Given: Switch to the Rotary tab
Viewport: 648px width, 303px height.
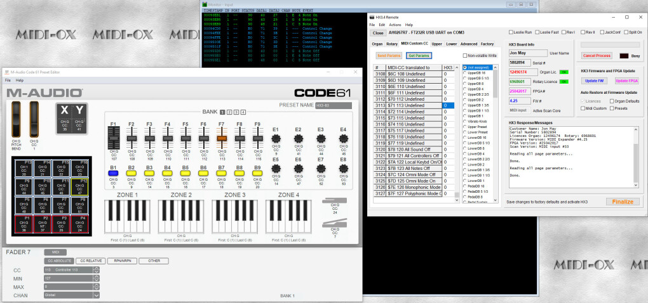Looking at the screenshot, I should point(392,44).
